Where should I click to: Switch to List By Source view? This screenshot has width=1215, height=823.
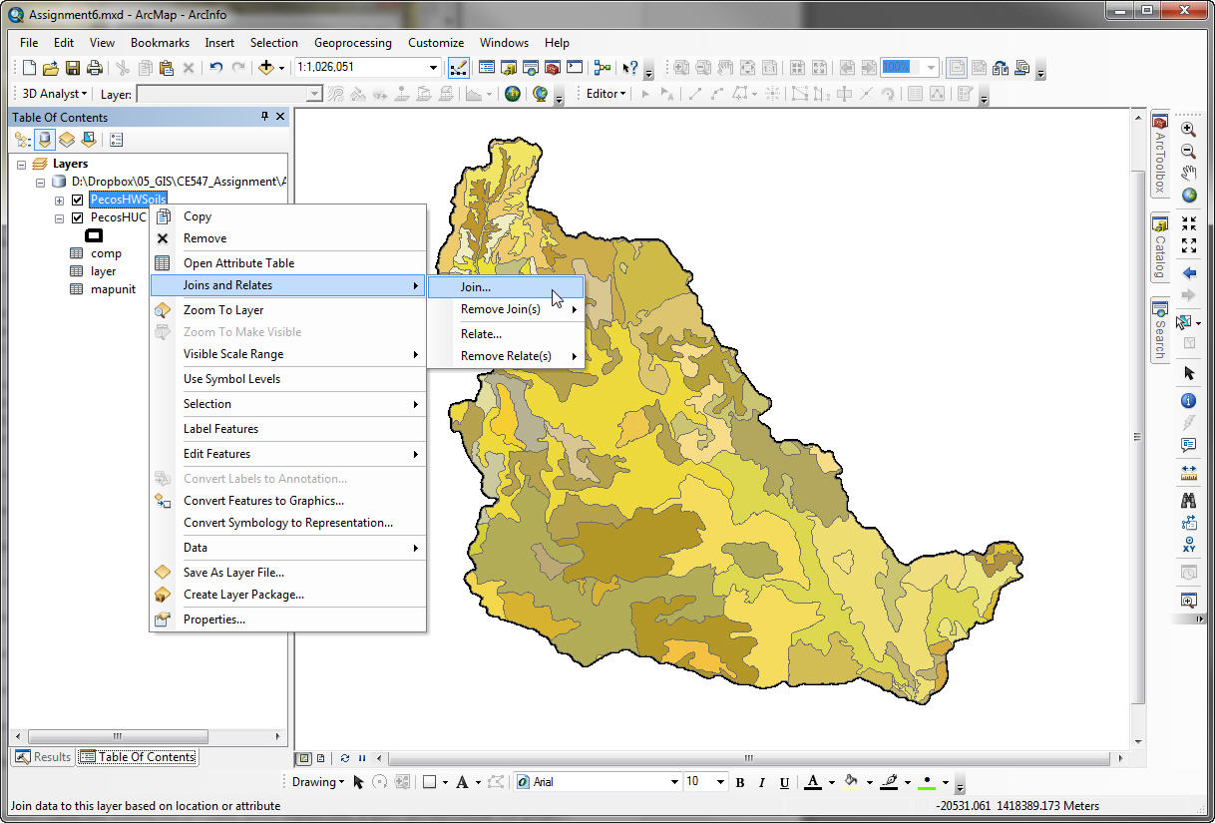(x=45, y=140)
